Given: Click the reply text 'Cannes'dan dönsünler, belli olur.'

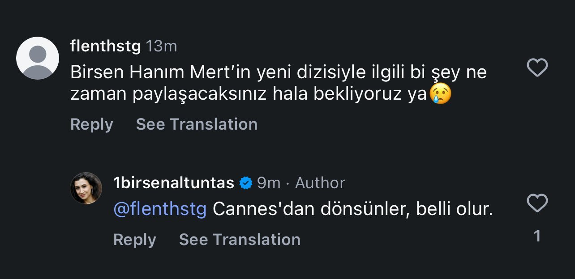Looking at the screenshot, I should point(352,209).
